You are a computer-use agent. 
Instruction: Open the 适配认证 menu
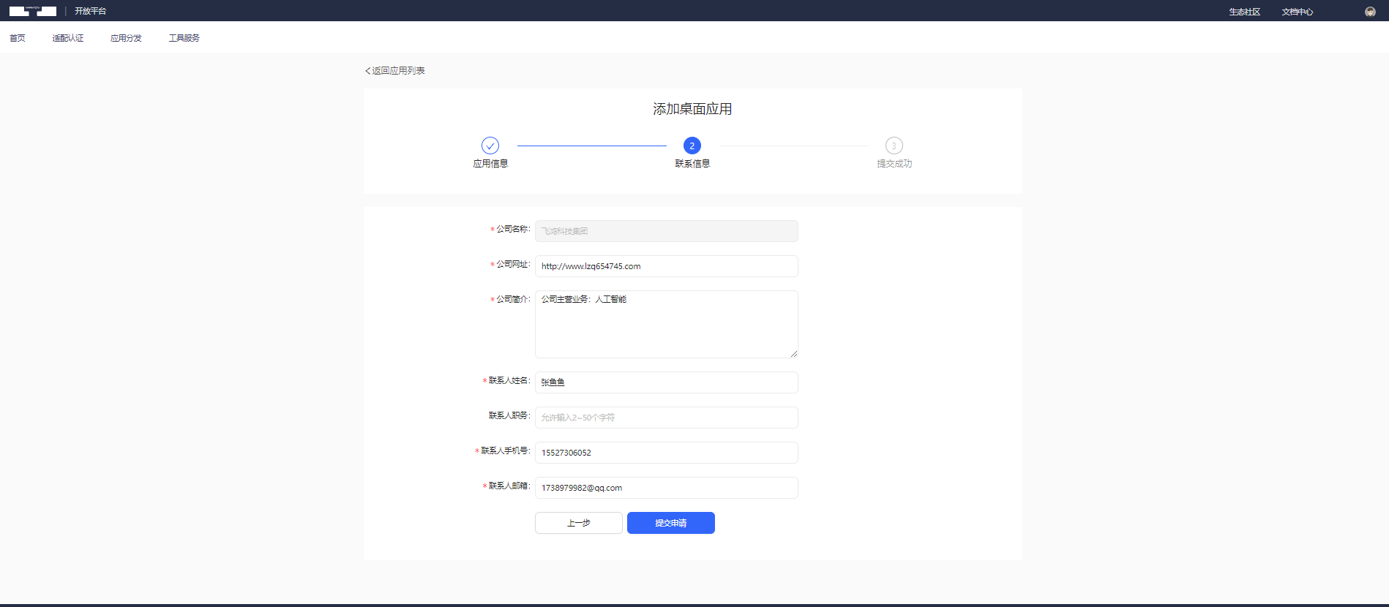68,38
